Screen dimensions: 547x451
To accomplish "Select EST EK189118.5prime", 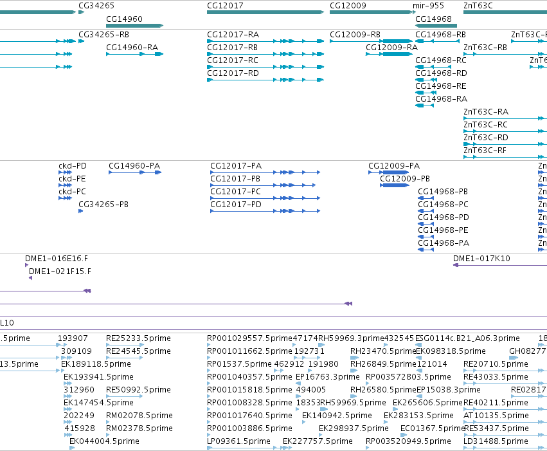I will click(x=96, y=364).
